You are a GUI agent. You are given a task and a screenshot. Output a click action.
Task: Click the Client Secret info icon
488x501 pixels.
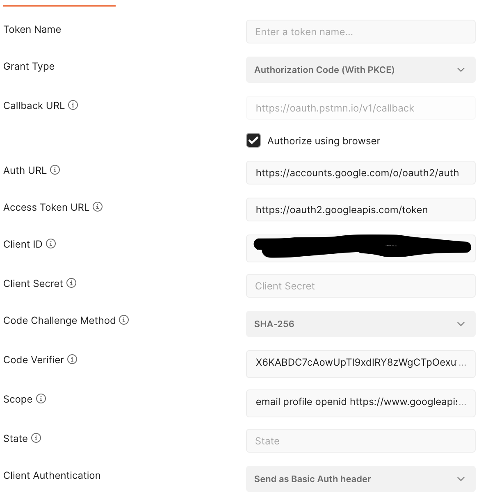pyautogui.click(x=72, y=283)
